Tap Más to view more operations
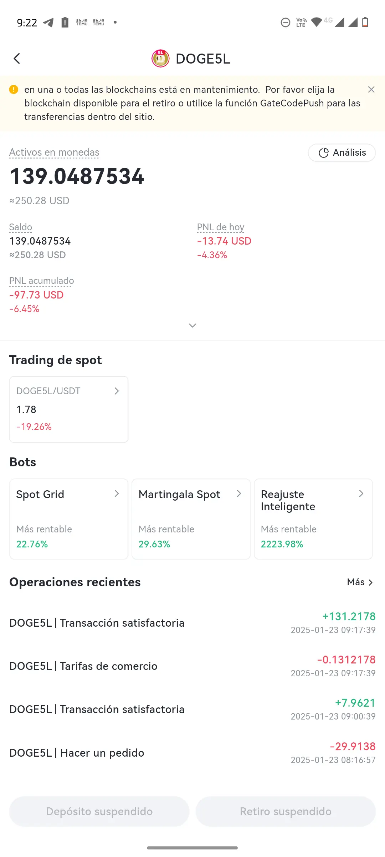385x857 pixels. click(360, 582)
